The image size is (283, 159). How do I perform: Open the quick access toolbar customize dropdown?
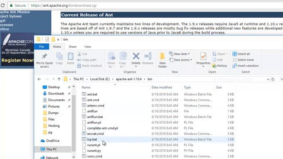pos(58,39)
